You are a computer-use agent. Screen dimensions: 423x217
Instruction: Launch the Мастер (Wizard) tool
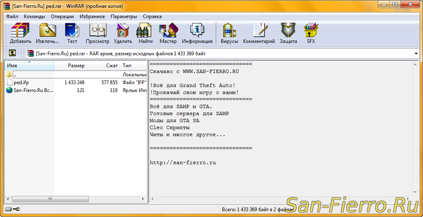pyautogui.click(x=168, y=33)
